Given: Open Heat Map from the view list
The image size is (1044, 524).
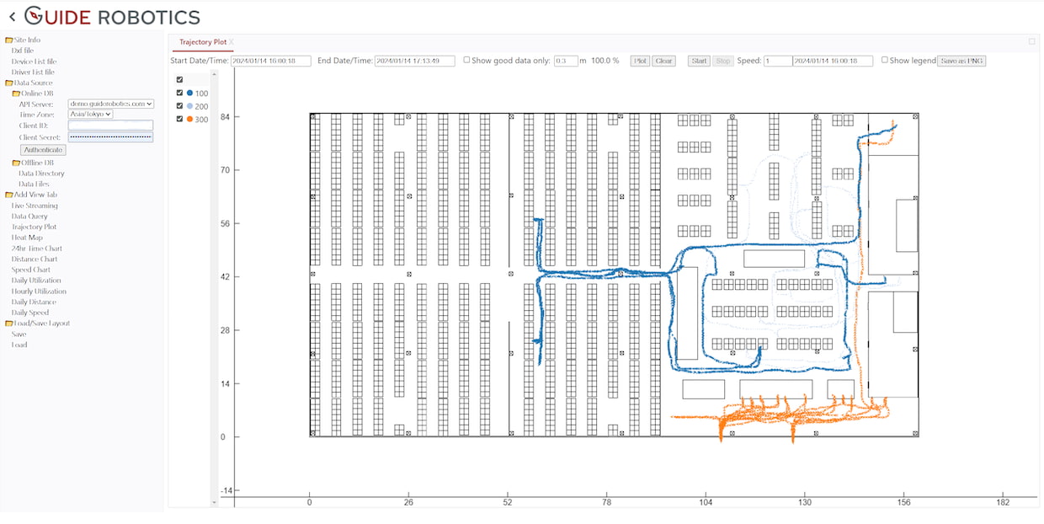Looking at the screenshot, I should (x=27, y=238).
